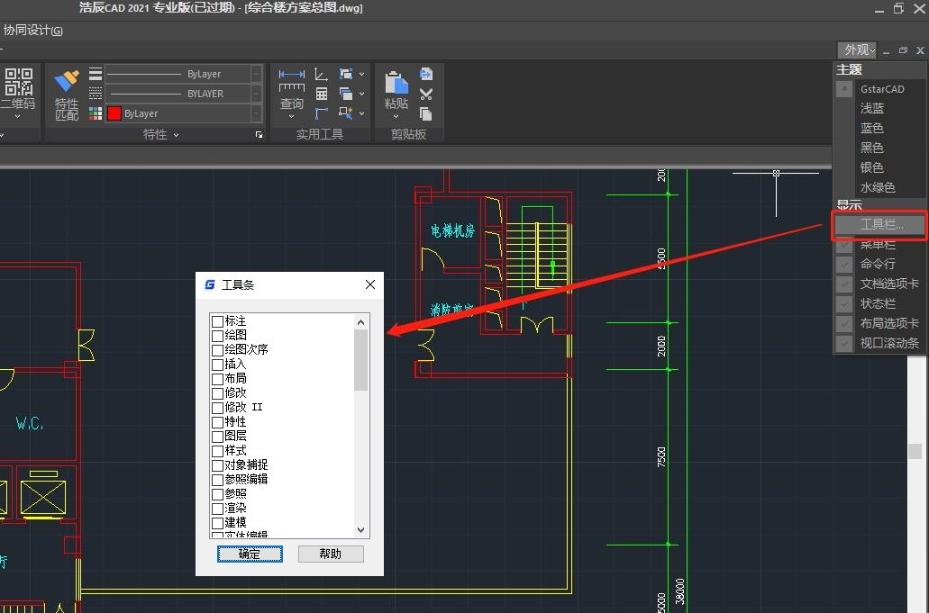Click the 特性匹配 match properties brush icon
Image resolution: width=929 pixels, height=613 pixels.
67,82
